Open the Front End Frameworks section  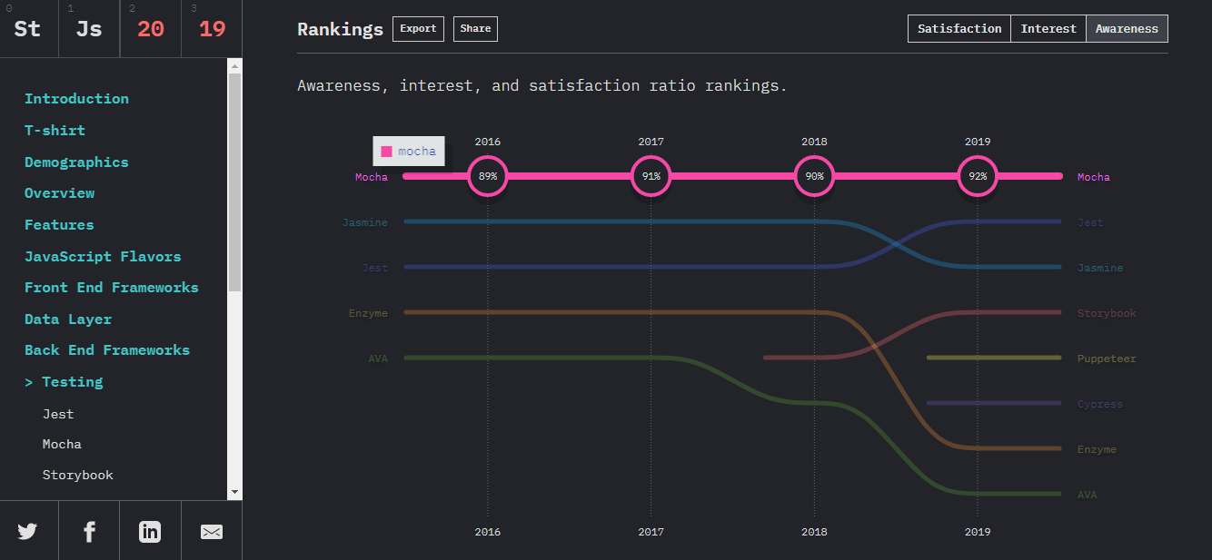(x=111, y=288)
